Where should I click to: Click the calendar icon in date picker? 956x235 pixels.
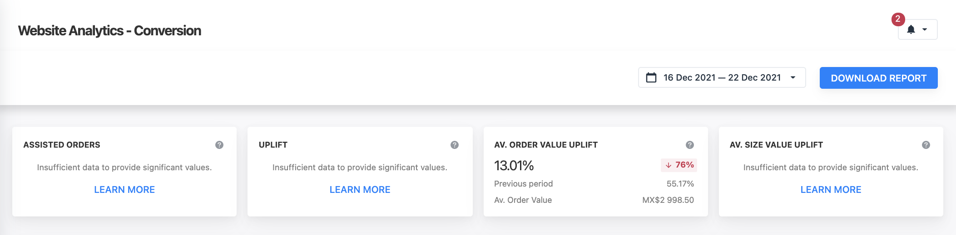(651, 77)
